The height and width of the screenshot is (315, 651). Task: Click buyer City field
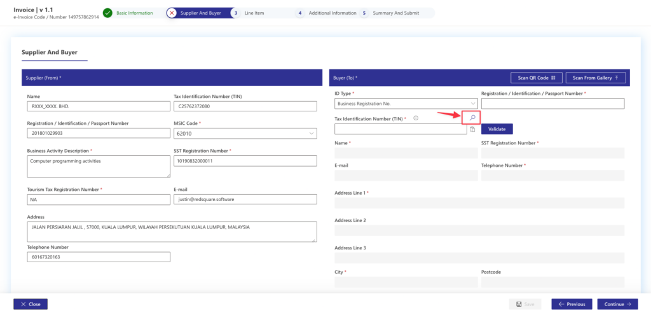(x=406, y=282)
